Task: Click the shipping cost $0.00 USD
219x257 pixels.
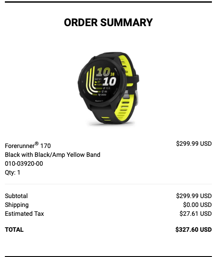Action: [x=197, y=205]
